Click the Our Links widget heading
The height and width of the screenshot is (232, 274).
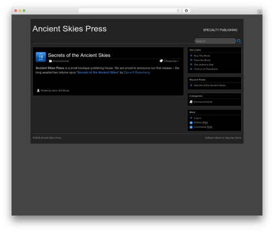195,50
